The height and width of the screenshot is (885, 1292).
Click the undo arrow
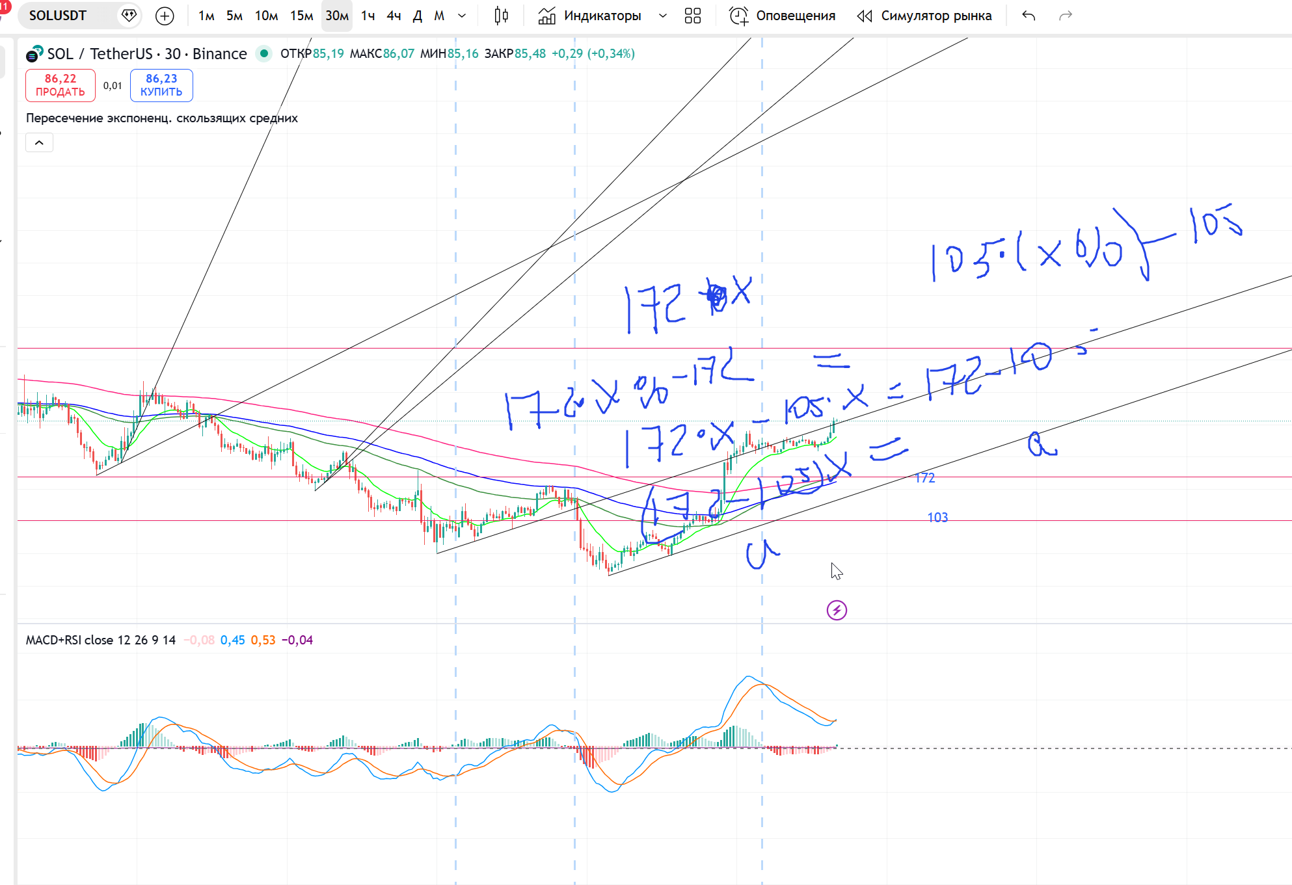pos(1029,16)
